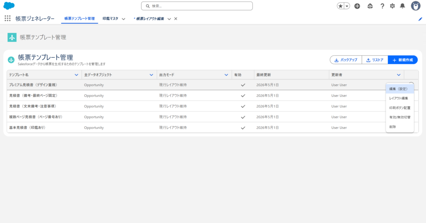Choose 有効/無効切替 from the row menu

[x=400, y=117]
